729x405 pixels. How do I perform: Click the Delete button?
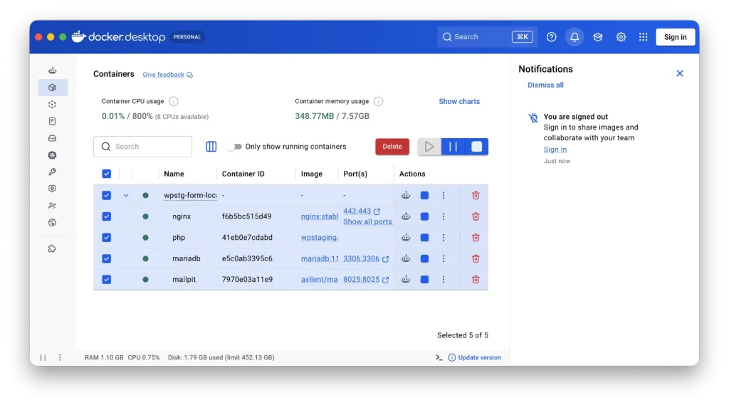coord(392,147)
